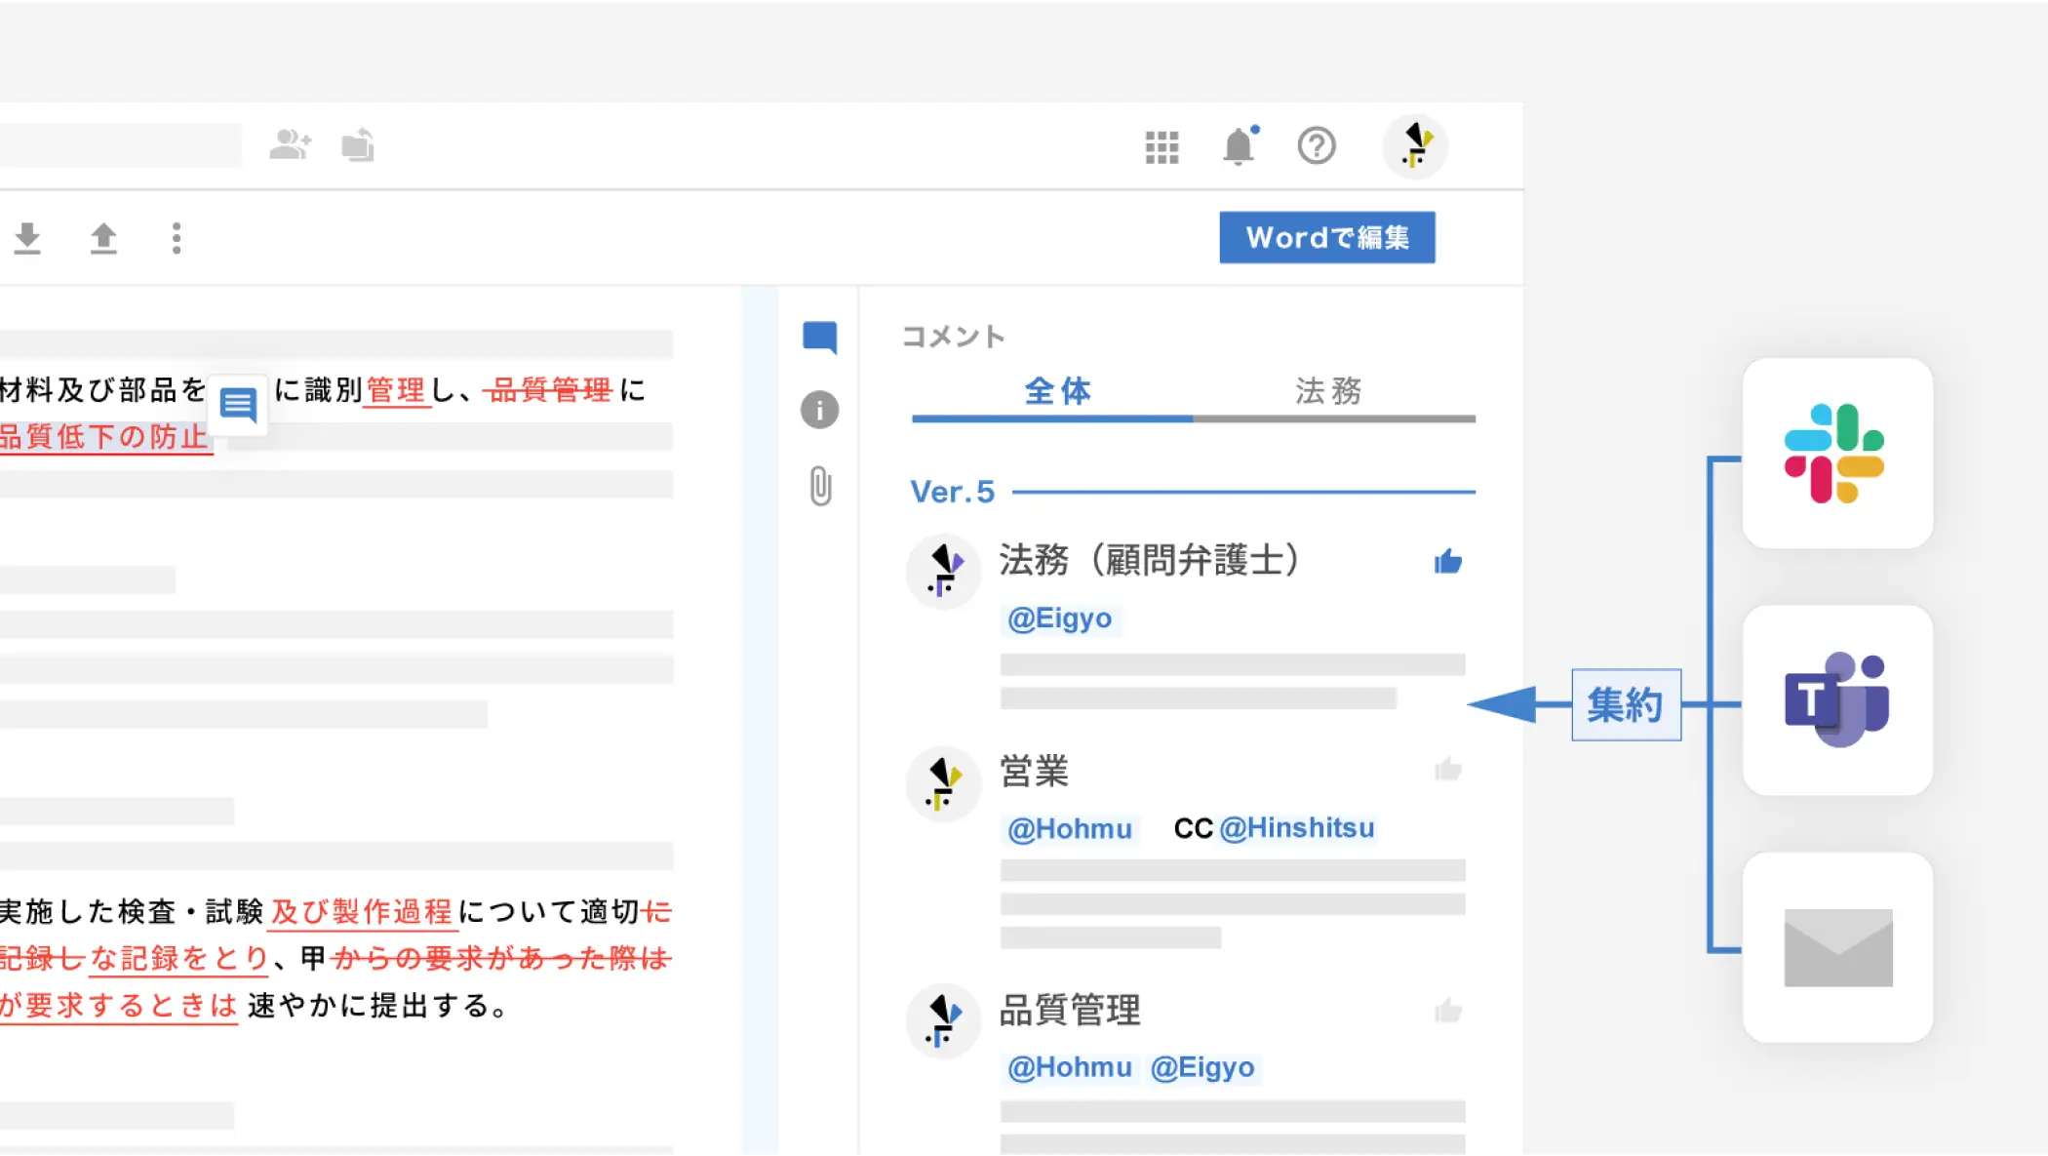
Task: Select the info sidebar icon
Action: click(819, 410)
